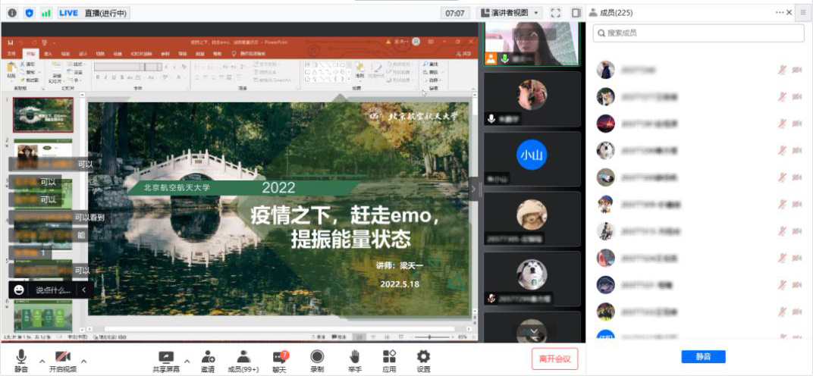813x376 pixels.
Task: Start recording with the 录制 icon
Action: tap(317, 357)
